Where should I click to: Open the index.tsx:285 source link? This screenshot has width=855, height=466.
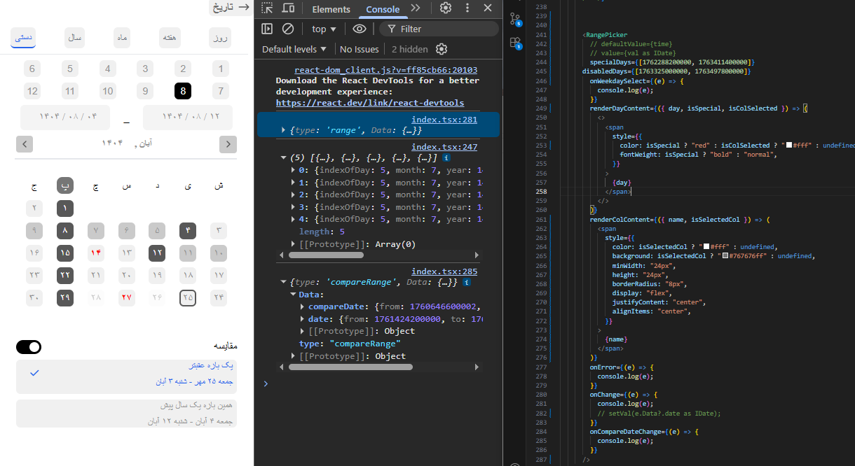444,271
